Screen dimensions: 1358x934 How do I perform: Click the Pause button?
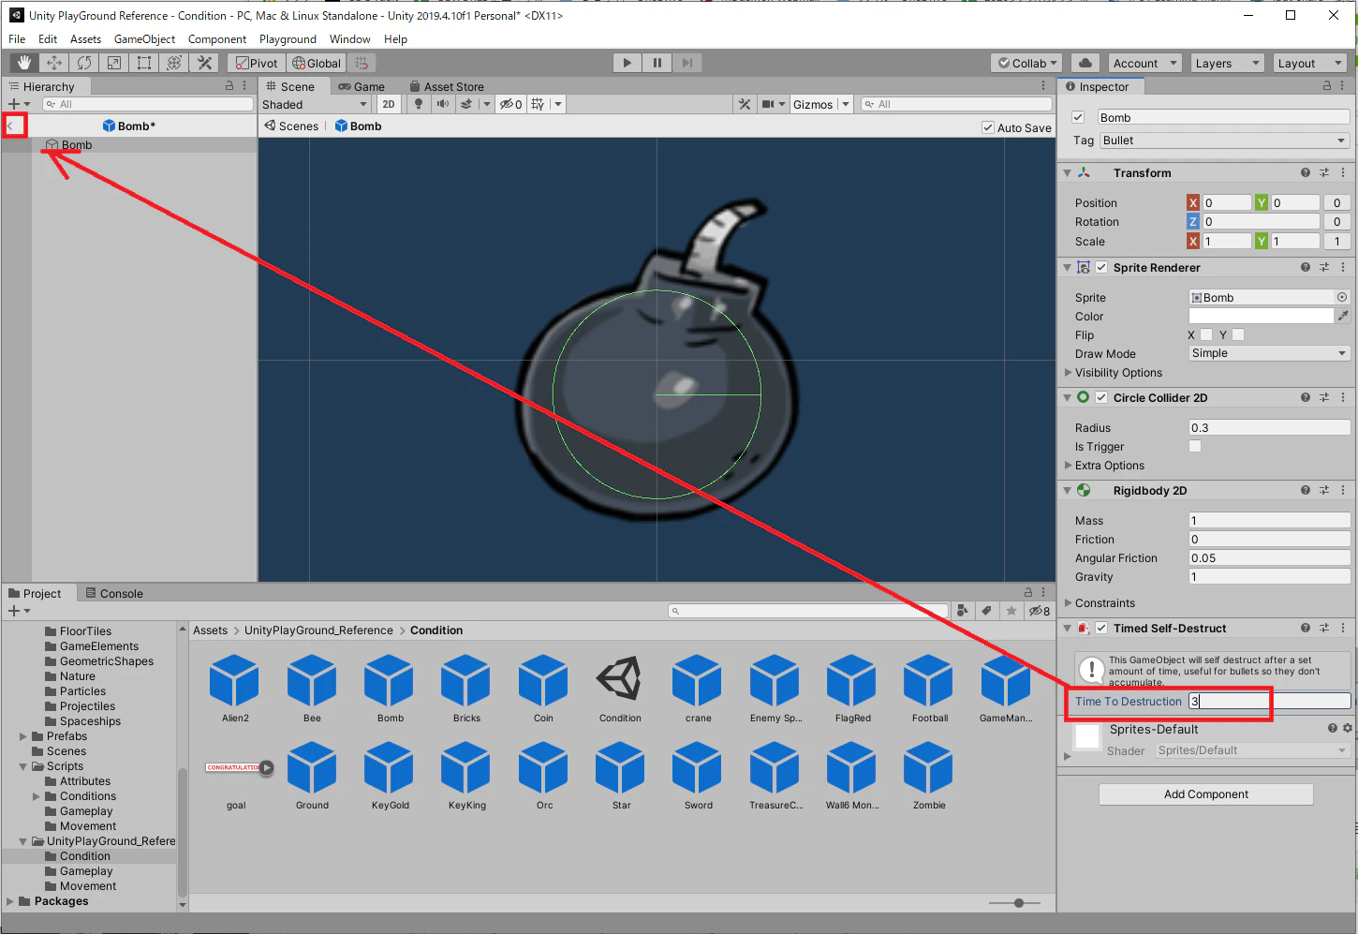coord(657,63)
